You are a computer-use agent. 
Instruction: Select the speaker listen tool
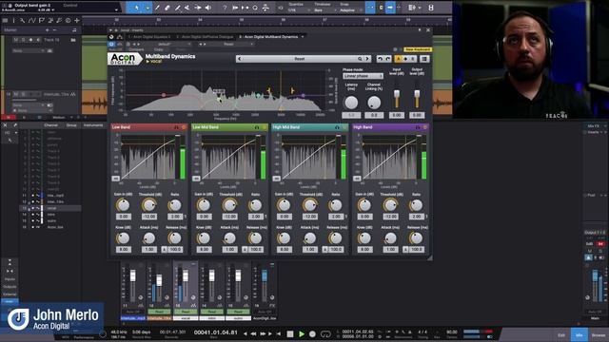(x=208, y=8)
